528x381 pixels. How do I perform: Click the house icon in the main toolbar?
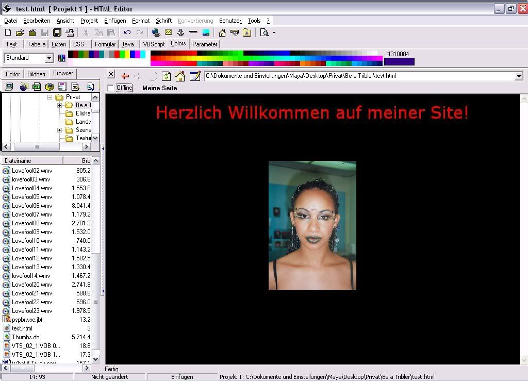click(x=222, y=32)
